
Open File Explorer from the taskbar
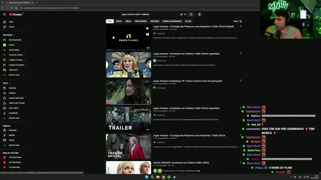(x=158, y=177)
